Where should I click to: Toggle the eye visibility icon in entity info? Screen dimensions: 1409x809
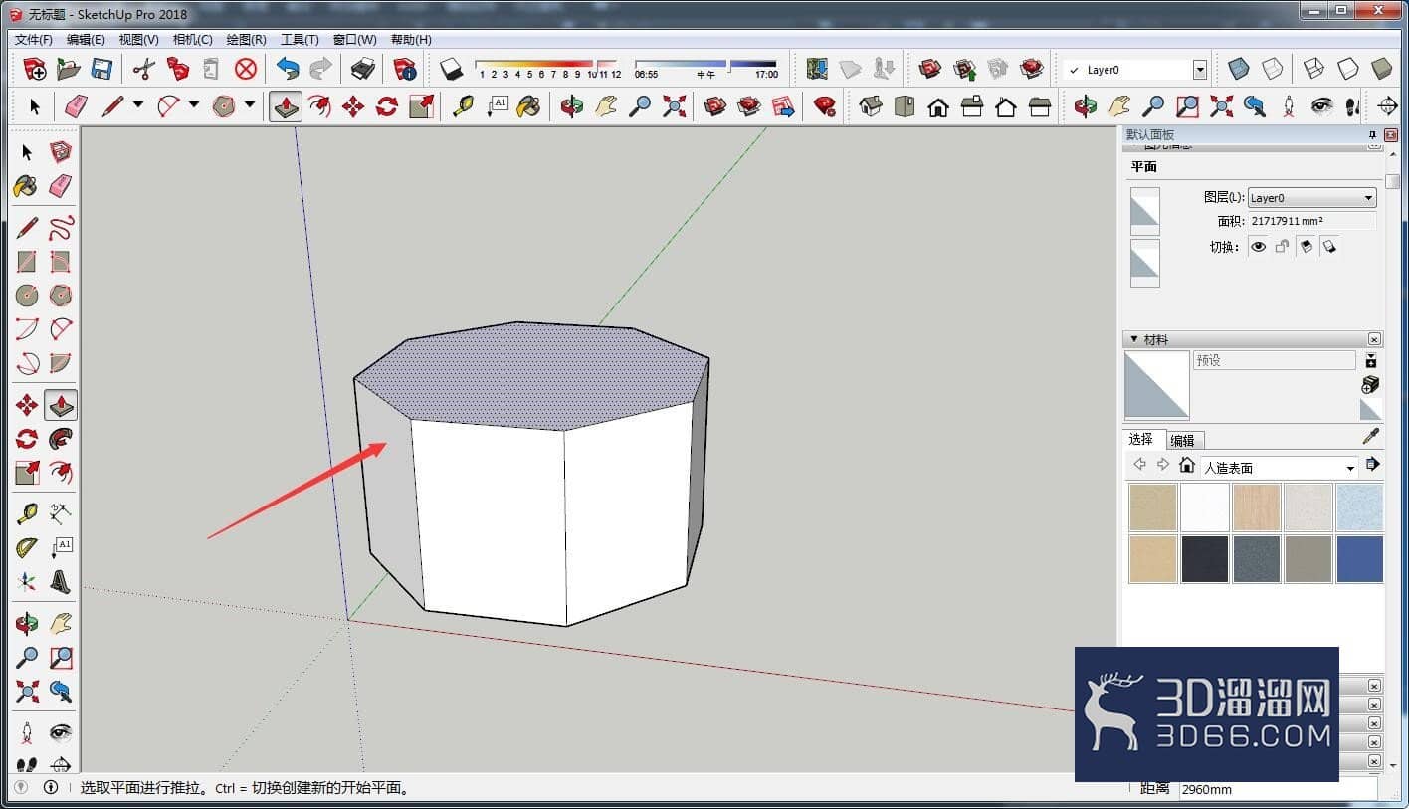tap(1259, 247)
